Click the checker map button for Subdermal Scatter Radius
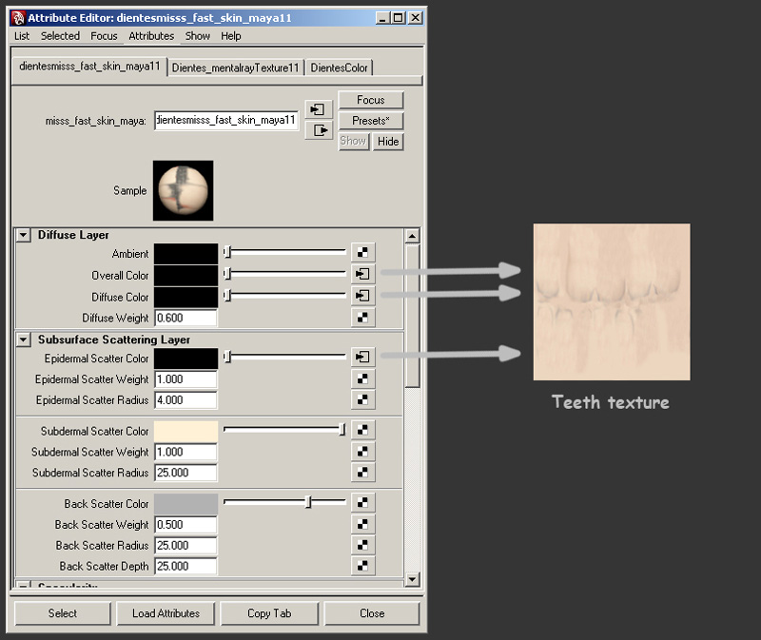This screenshot has width=761, height=640. [x=362, y=472]
